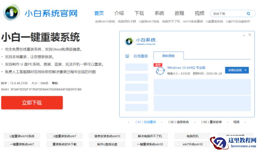This screenshot has width=258, height=150.
Task: Click the 立即下载 button
Action: tap(32, 103)
